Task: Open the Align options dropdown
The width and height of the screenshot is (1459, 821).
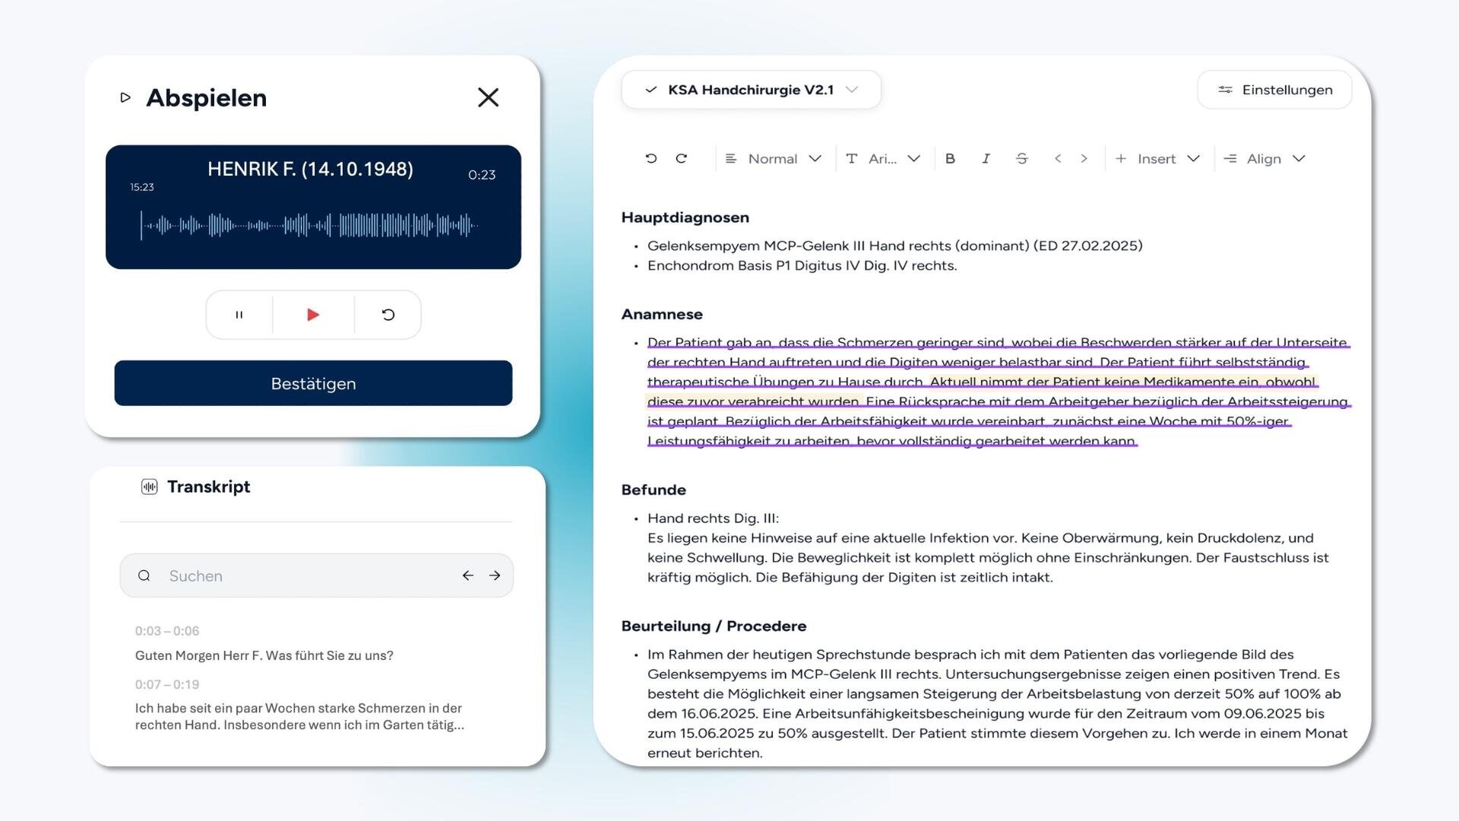Action: click(x=1264, y=158)
